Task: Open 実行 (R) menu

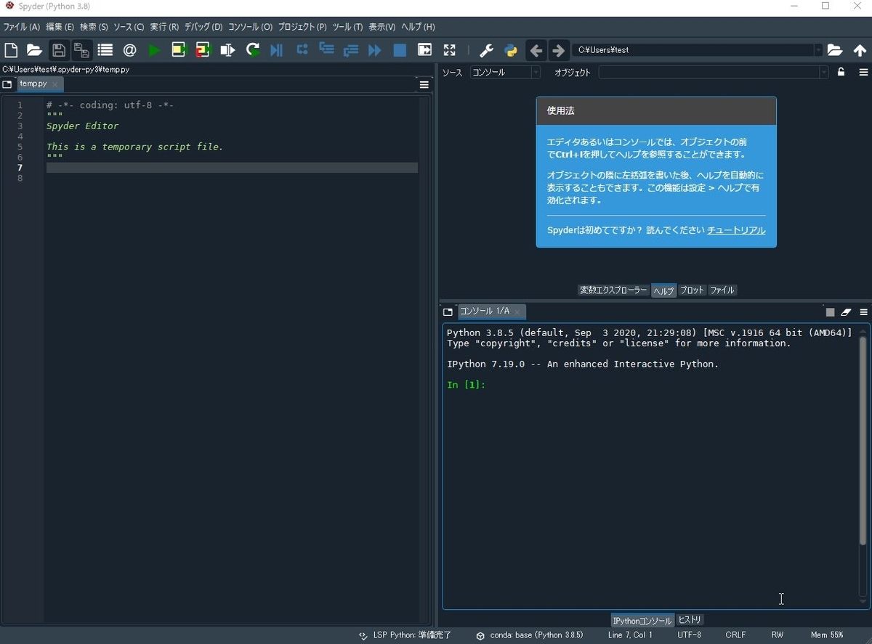Action: pos(164,27)
